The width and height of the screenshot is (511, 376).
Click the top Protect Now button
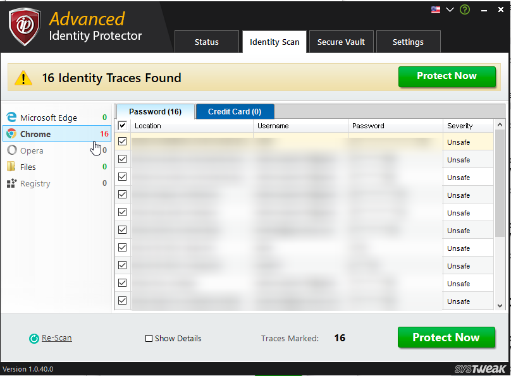coord(447,76)
